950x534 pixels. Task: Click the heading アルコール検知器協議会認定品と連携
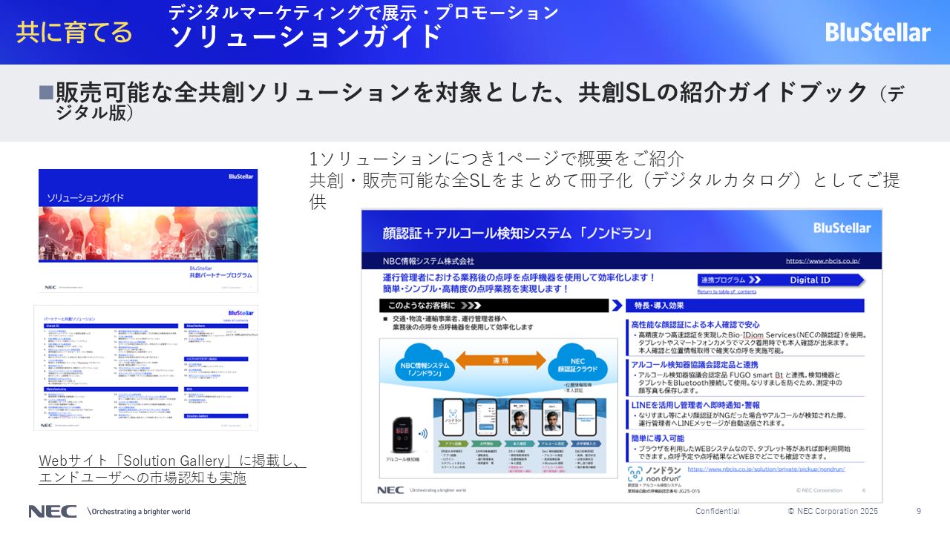(695, 365)
